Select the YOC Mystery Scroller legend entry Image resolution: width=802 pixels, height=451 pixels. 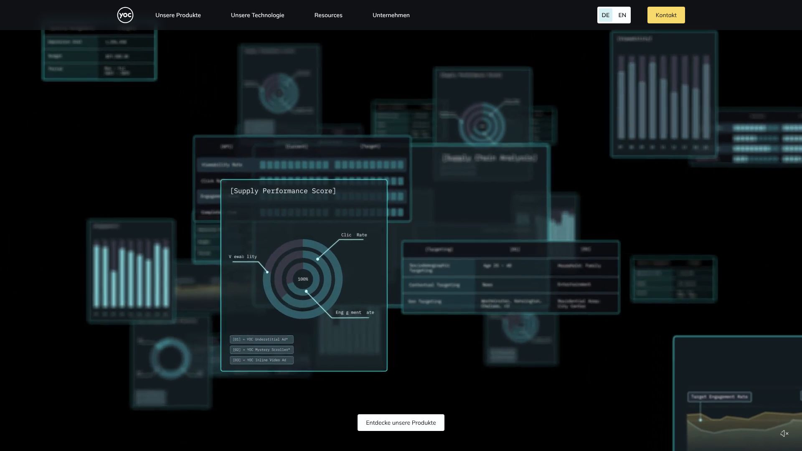pyautogui.click(x=261, y=350)
